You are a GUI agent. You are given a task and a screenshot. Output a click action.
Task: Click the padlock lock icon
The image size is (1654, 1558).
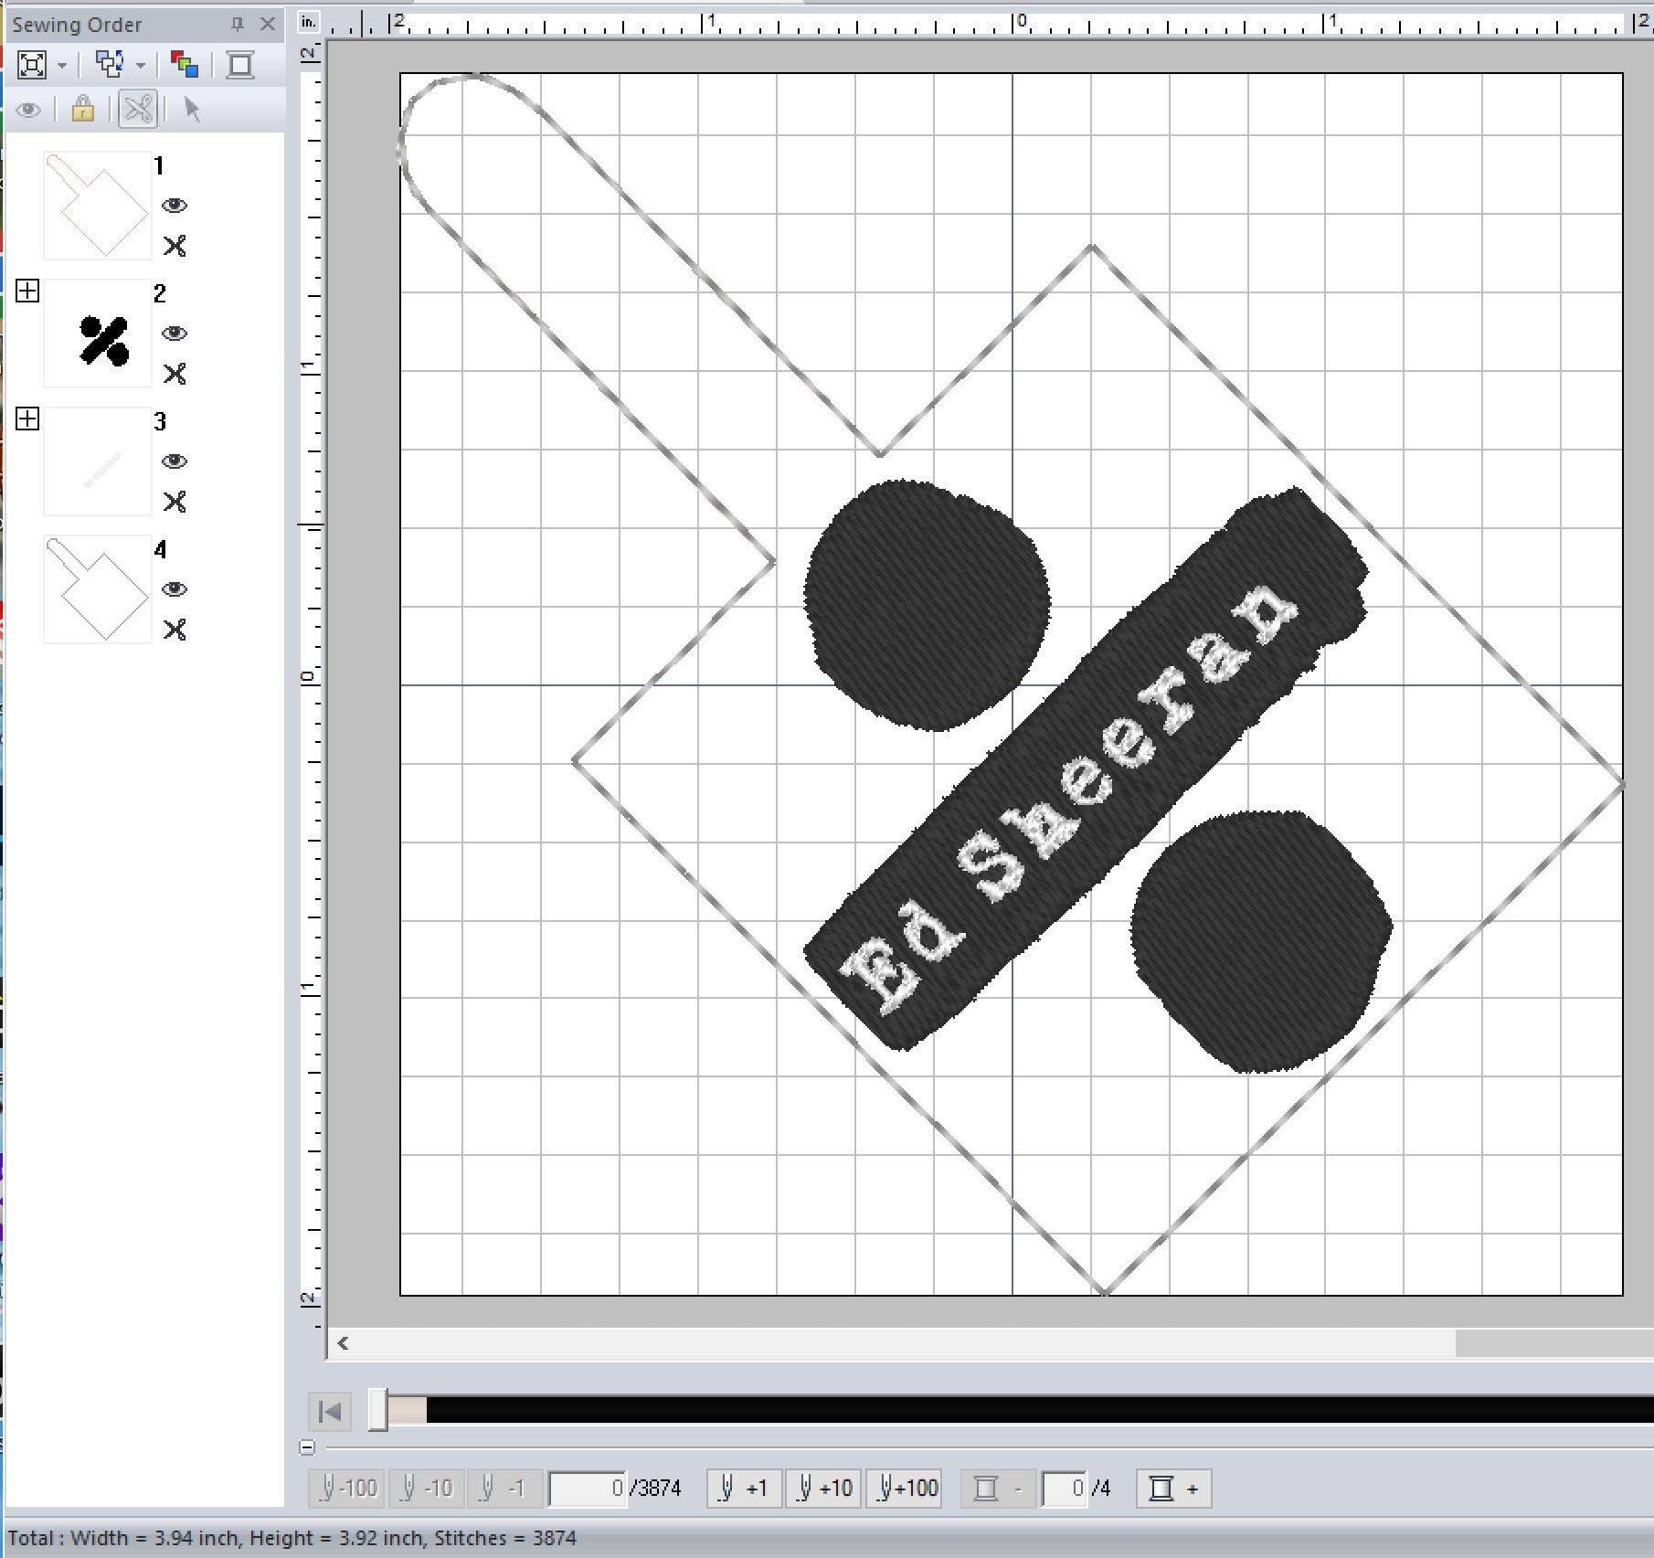83,110
